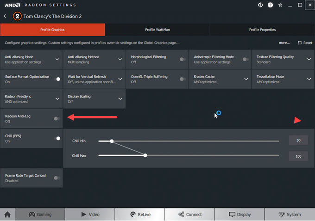Click the favorites star icon
The width and height of the screenshot is (315, 221).
[x=280, y=5]
